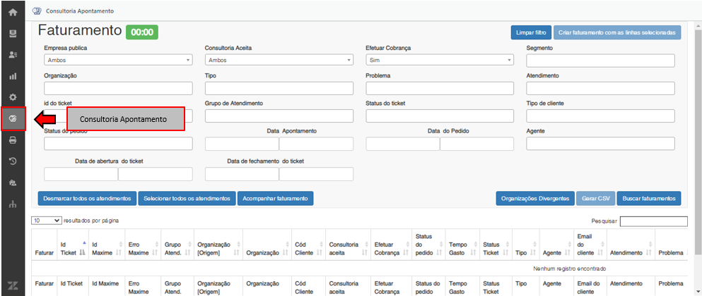Open the Home icon in sidebar
Viewport: 702px width, 296px height.
pos(13,11)
